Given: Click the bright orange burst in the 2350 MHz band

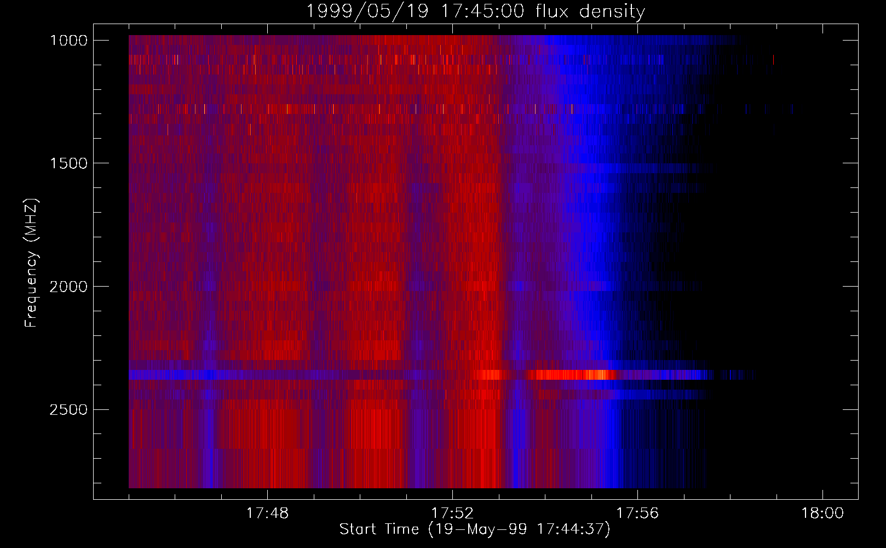Looking at the screenshot, I should coord(569,375).
